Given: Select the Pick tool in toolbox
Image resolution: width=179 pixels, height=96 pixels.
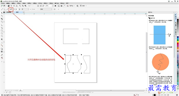Looking at the screenshot, I should [x=2, y=13].
